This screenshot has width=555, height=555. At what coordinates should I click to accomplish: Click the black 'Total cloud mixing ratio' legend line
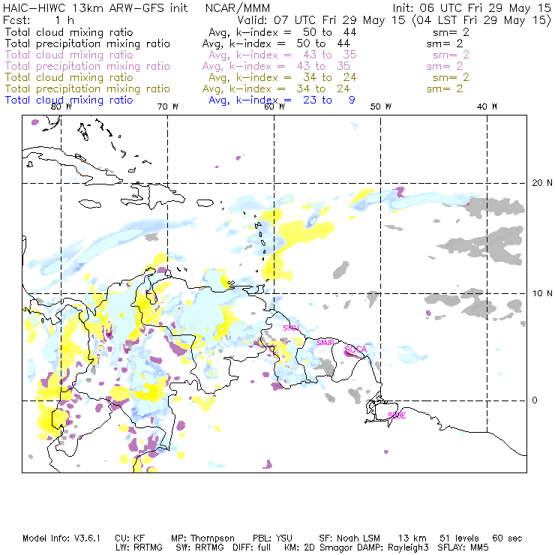tap(237, 32)
